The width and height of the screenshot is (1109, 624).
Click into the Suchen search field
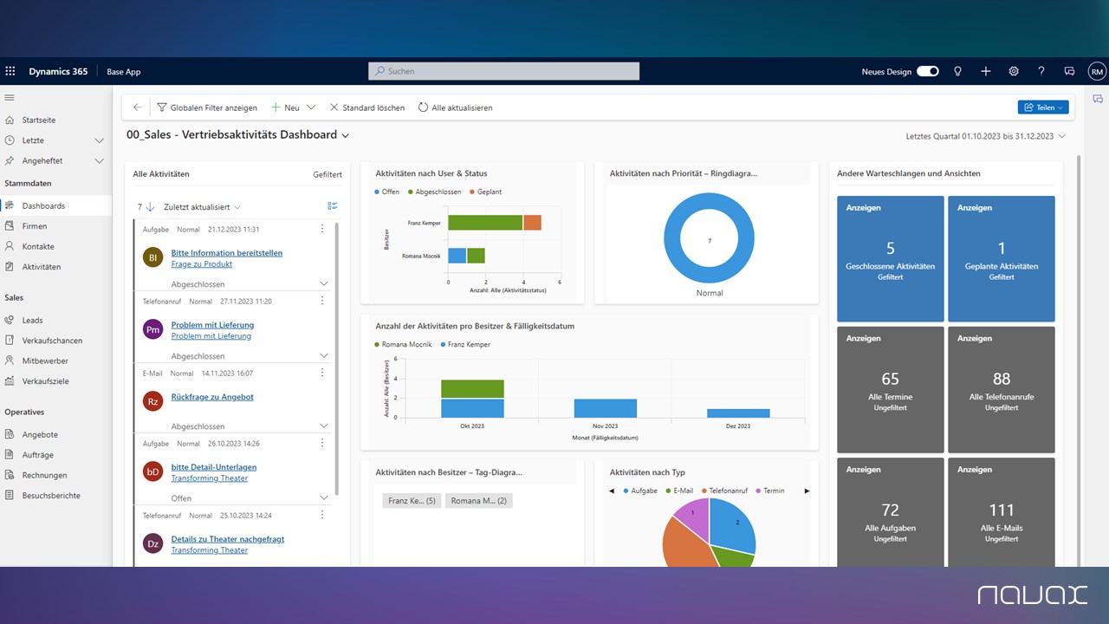click(x=504, y=71)
